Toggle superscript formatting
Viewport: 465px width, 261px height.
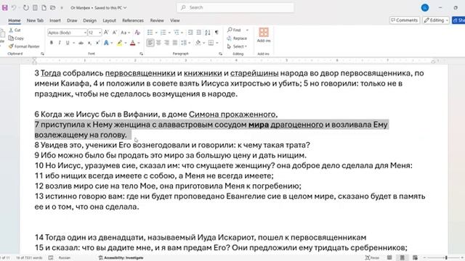(x=97, y=43)
